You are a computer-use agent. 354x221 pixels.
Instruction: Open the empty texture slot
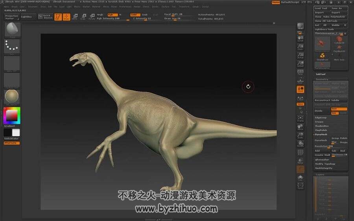12,80
